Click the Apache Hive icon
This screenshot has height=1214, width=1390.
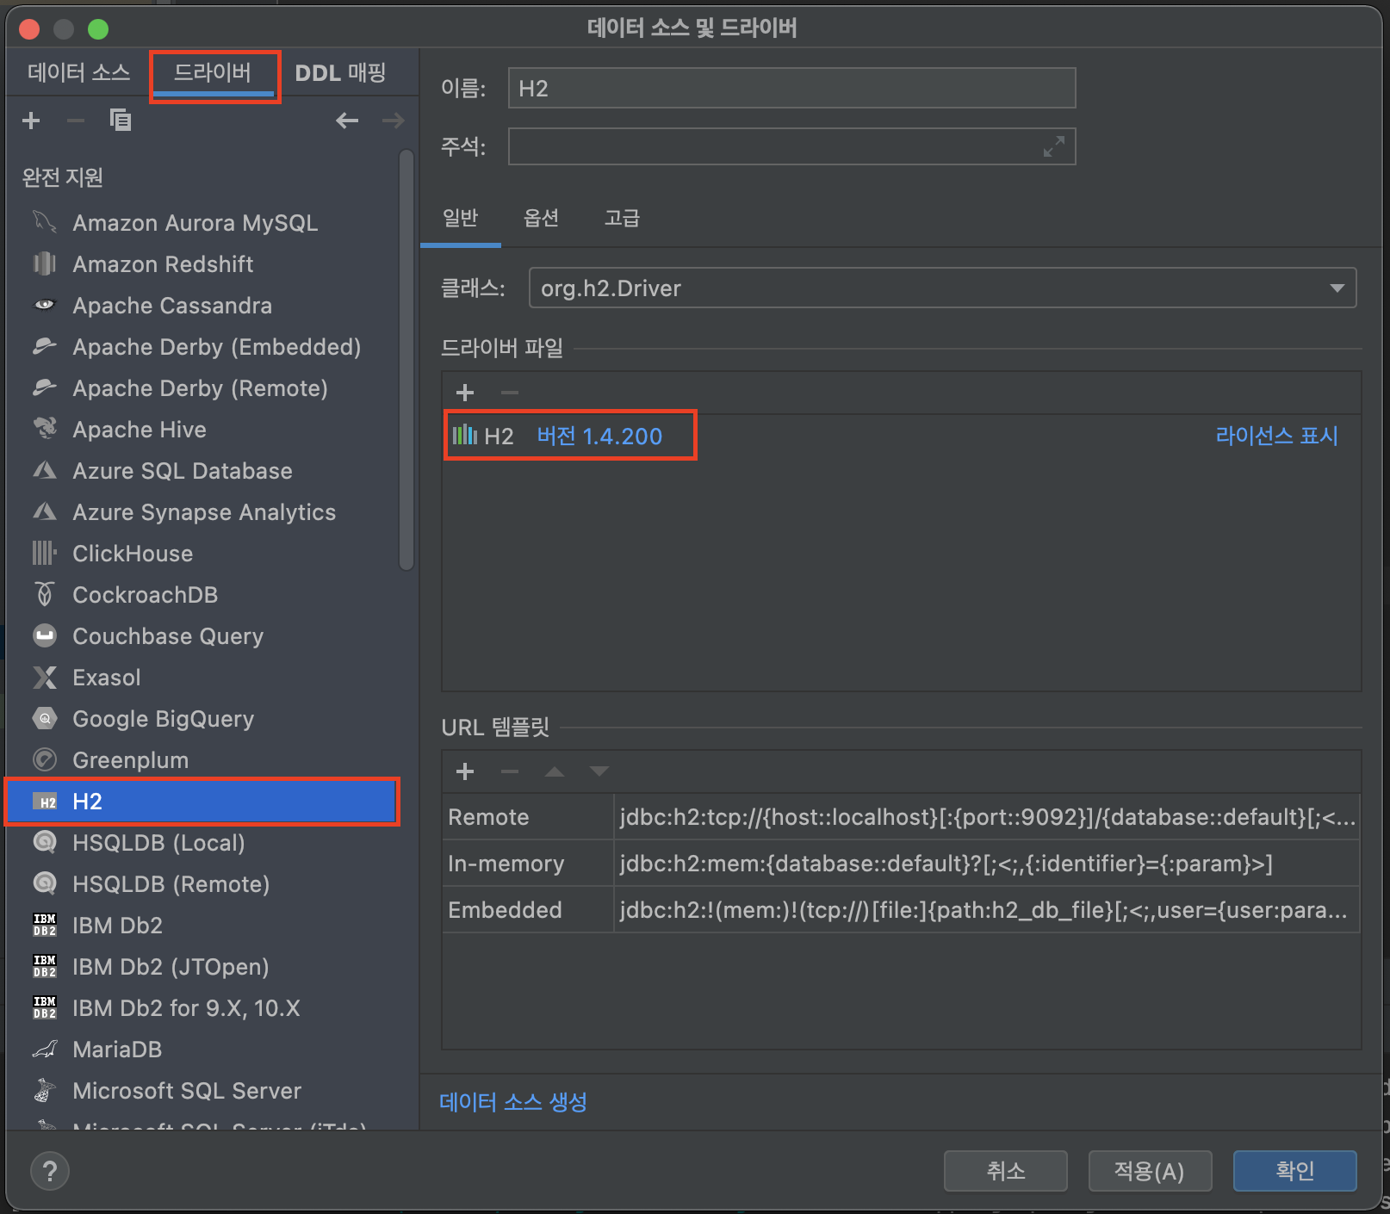tap(45, 429)
